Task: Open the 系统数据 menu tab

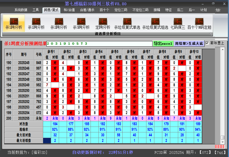Action: click(21, 10)
